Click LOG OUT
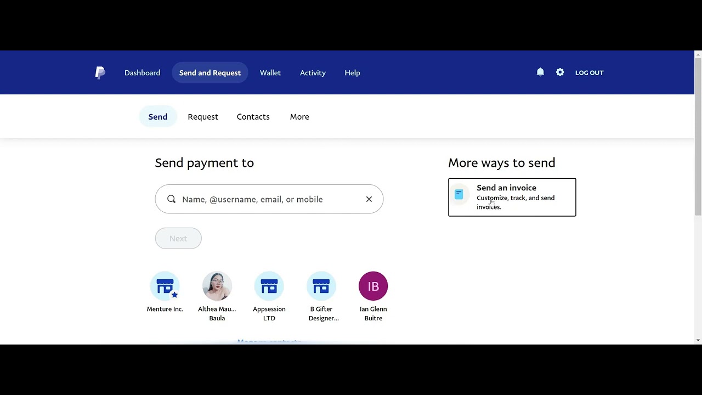 (590, 72)
